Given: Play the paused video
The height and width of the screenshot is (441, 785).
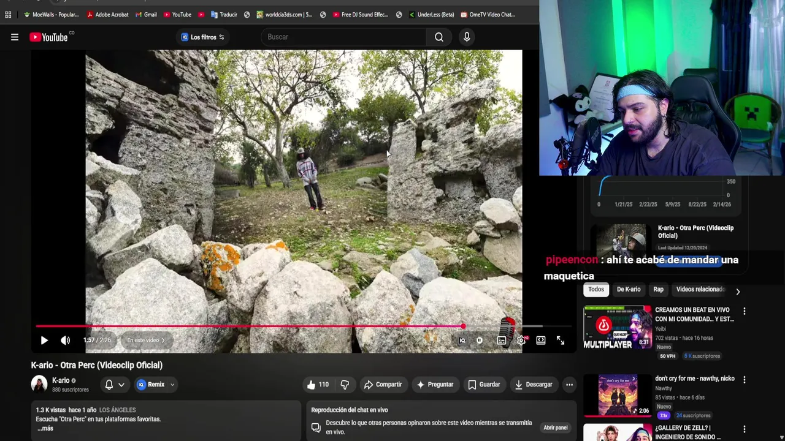Looking at the screenshot, I should (44, 341).
